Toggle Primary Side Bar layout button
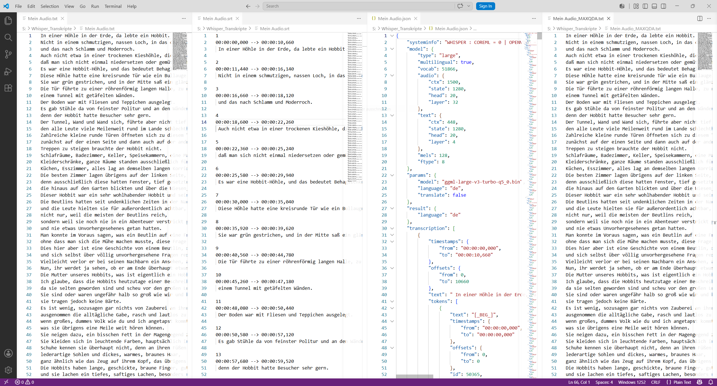The width and height of the screenshot is (717, 386). pyautogui.click(x=645, y=6)
